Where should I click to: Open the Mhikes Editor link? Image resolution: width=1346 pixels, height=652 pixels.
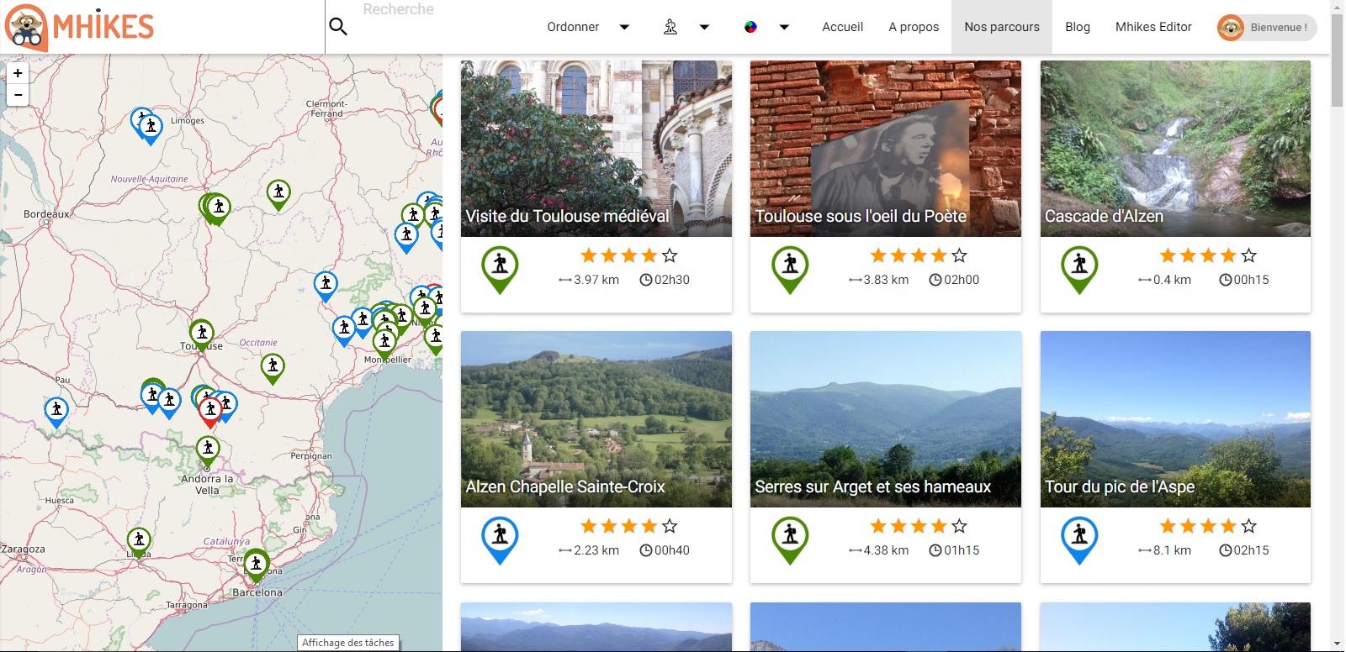[x=1153, y=27]
